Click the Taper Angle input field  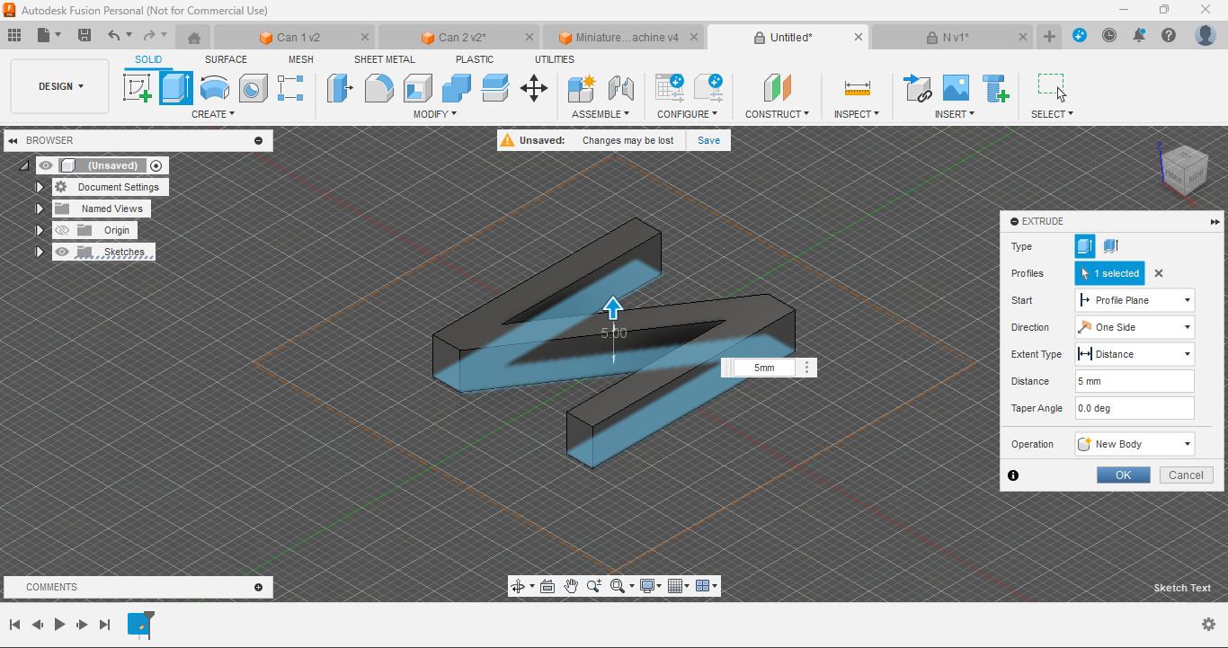[1135, 408]
